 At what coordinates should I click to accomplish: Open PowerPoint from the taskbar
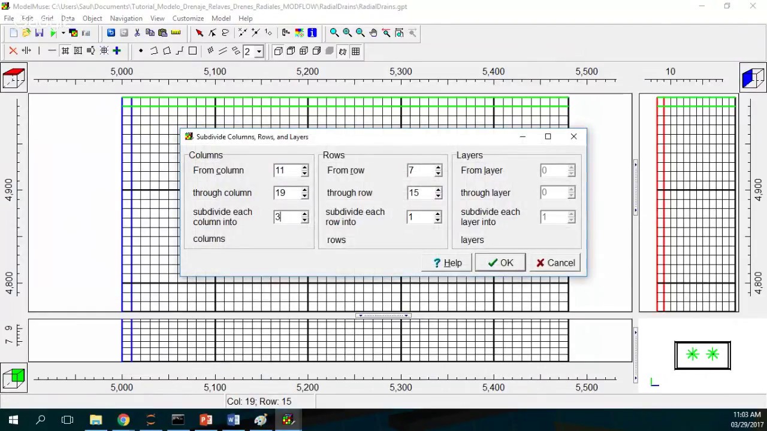(206, 420)
